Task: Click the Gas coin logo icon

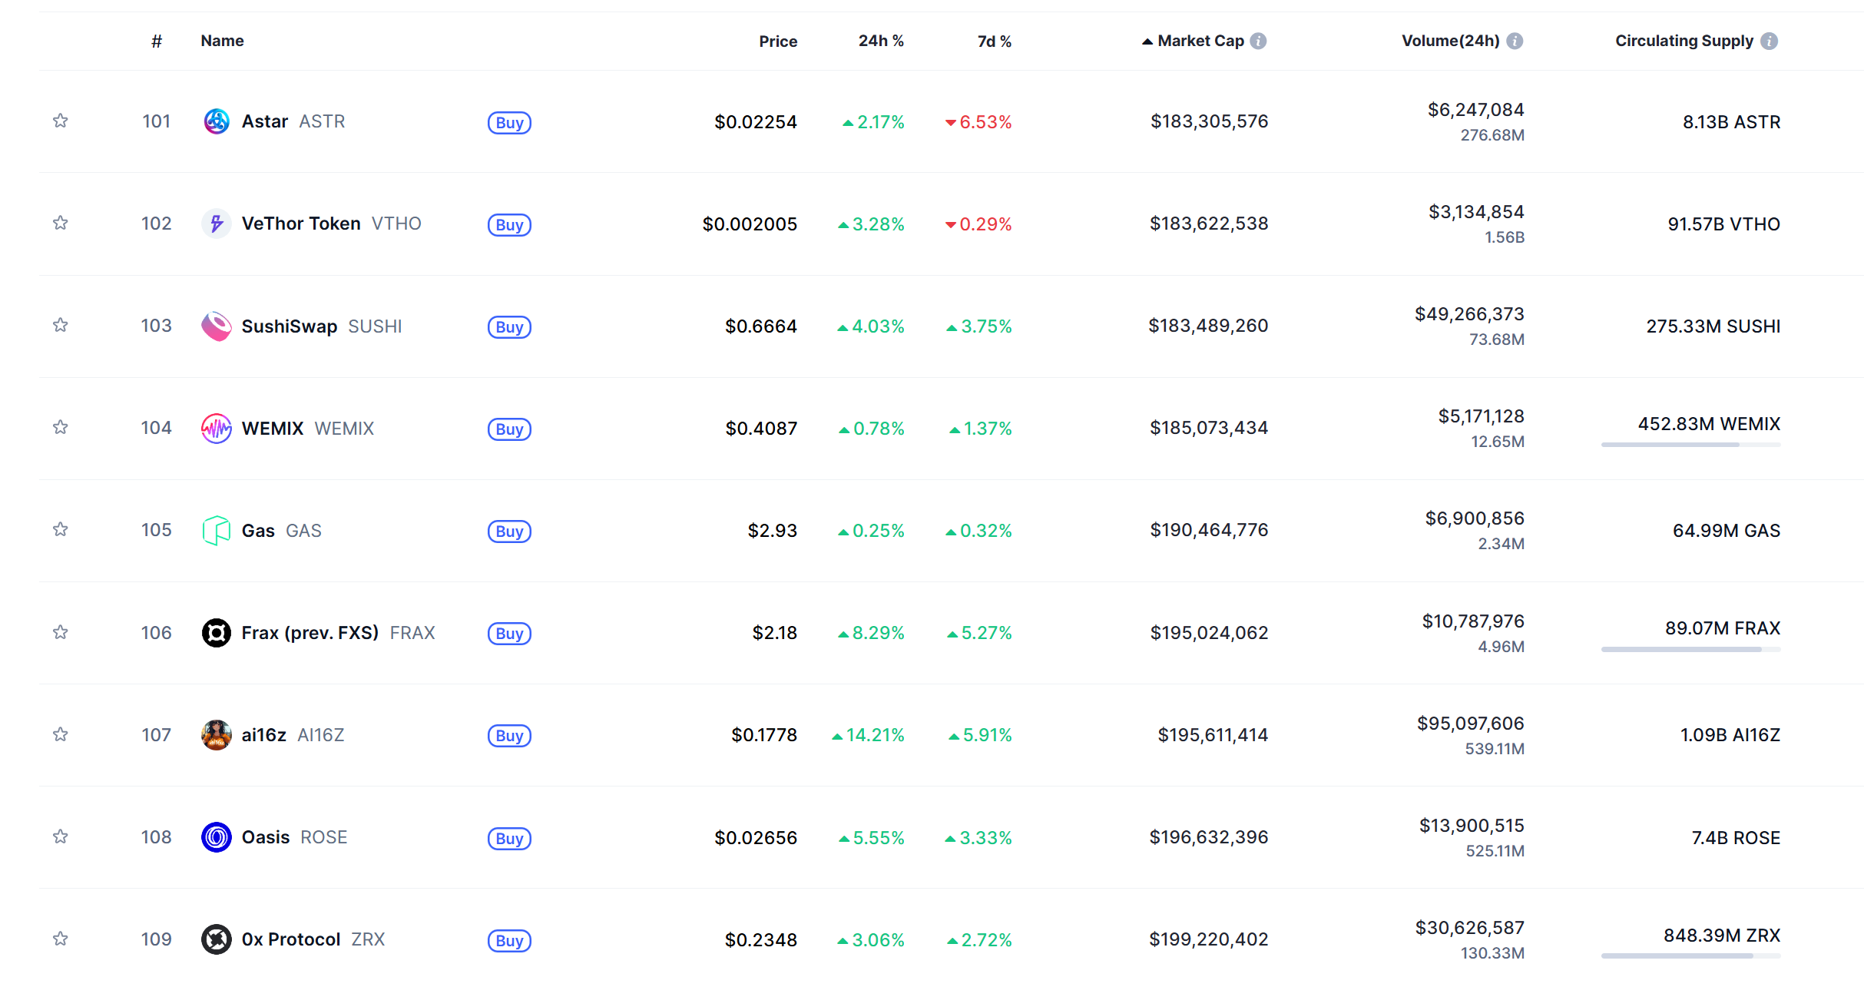Action: coord(216,530)
